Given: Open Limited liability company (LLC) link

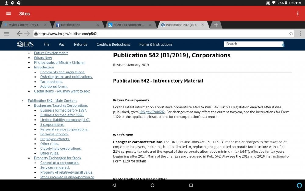Looking at the screenshot, I should [65, 120].
